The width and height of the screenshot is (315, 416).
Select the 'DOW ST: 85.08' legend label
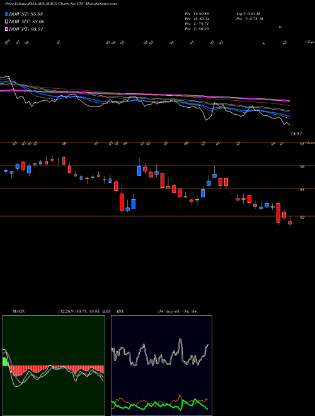coord(26,14)
